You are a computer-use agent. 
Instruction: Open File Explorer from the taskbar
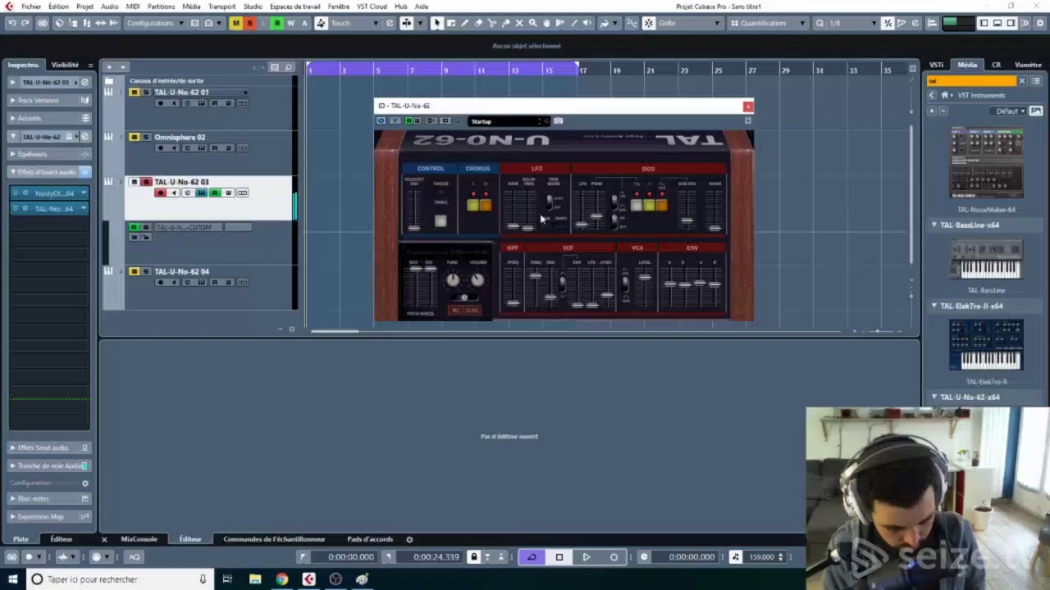click(x=255, y=579)
